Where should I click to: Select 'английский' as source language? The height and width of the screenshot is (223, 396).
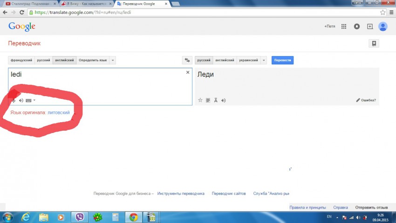64,60
